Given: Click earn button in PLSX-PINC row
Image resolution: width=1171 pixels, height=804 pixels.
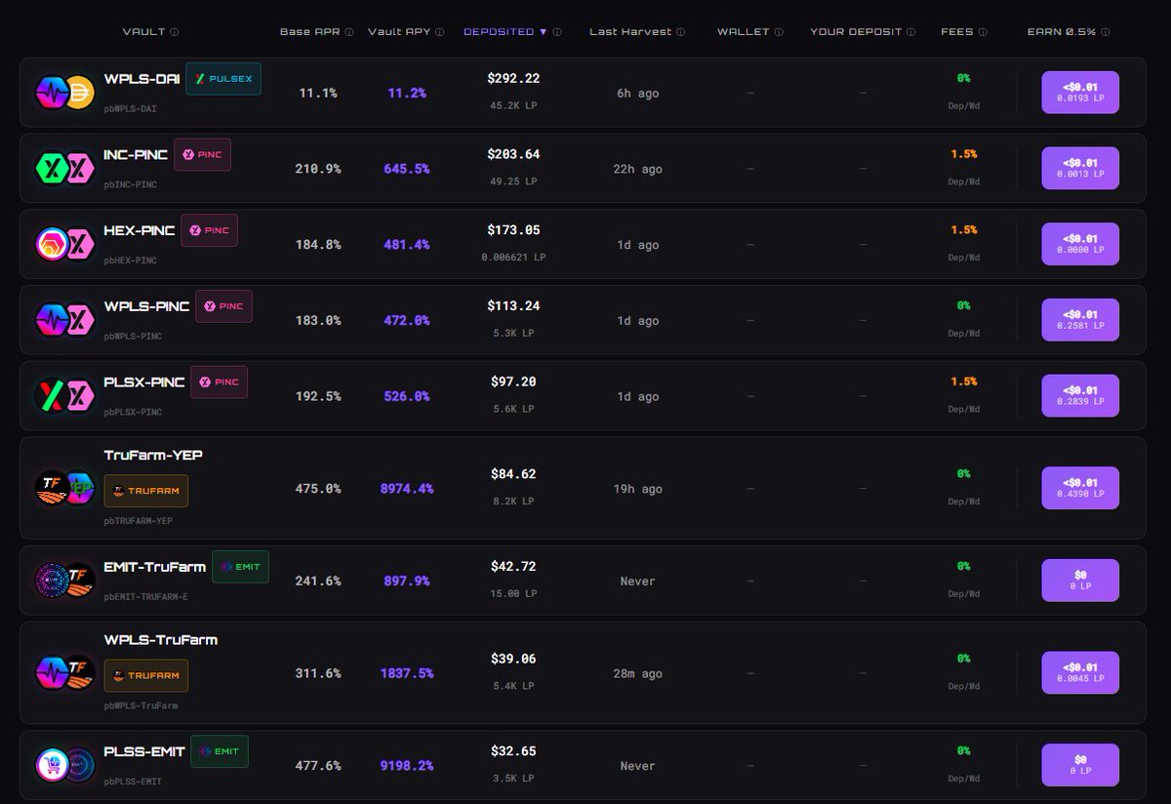Looking at the screenshot, I should pos(1080,396).
